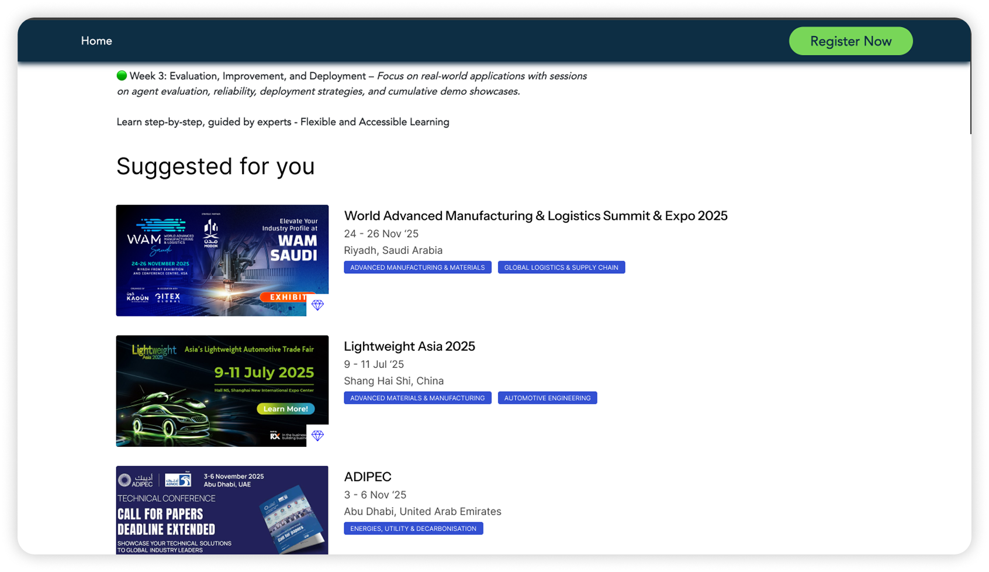Click the RX logo on Lightweight Asia banner
This screenshot has height=572, width=989.
point(275,436)
